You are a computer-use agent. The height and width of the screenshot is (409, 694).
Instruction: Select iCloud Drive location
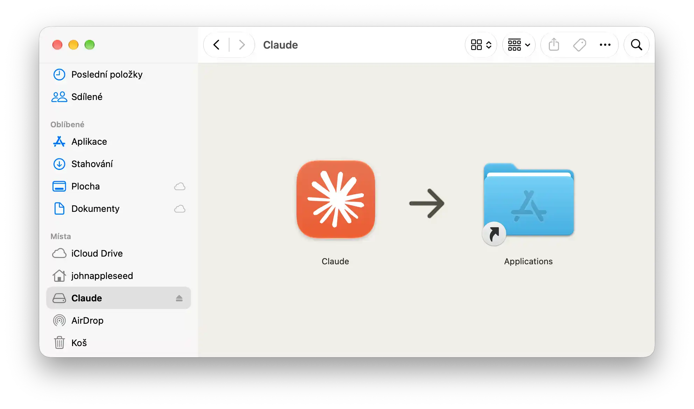pos(119,253)
